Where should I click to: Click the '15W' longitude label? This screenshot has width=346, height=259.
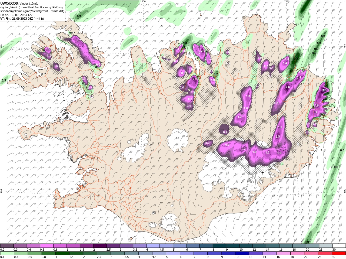coord(286,1)
